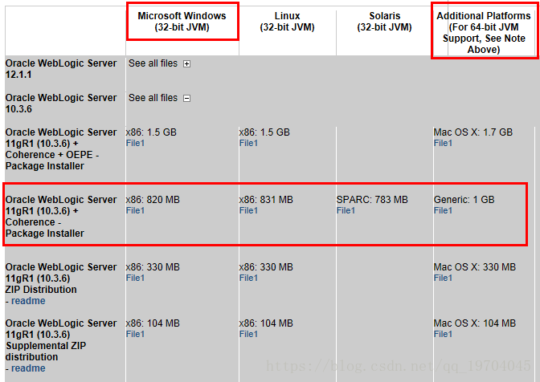Download Solaris SPARC 783 MB File1
This screenshot has width=540, height=382.
[346, 210]
